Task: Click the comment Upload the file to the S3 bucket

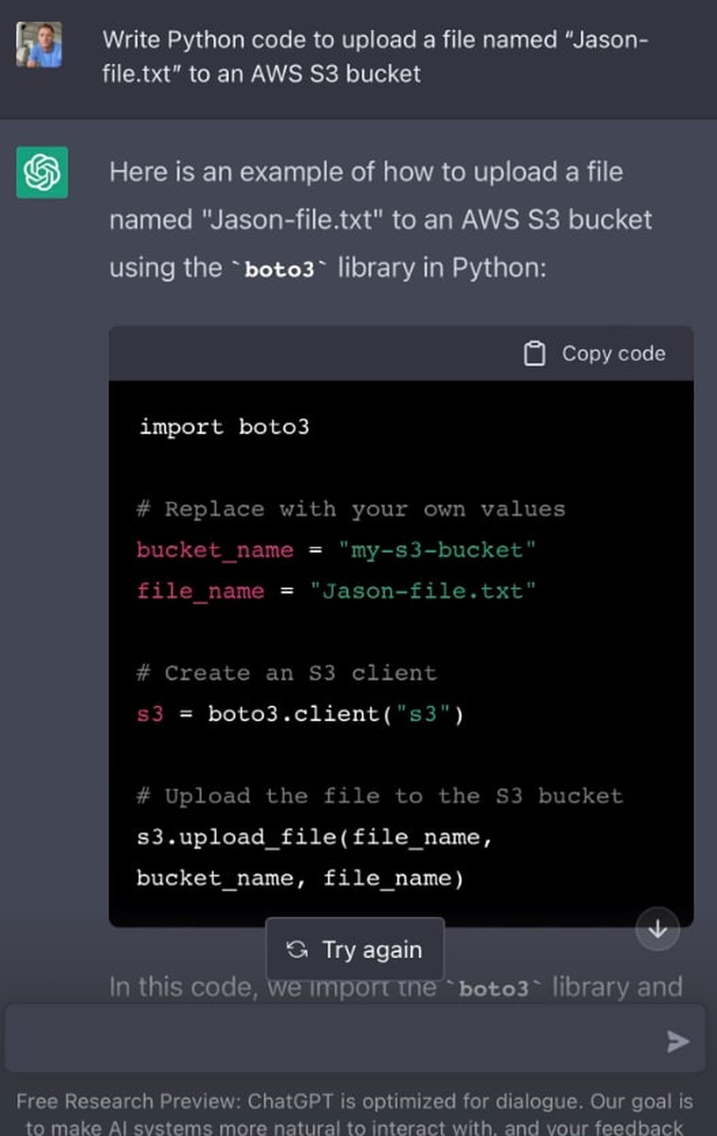Action: tap(380, 796)
